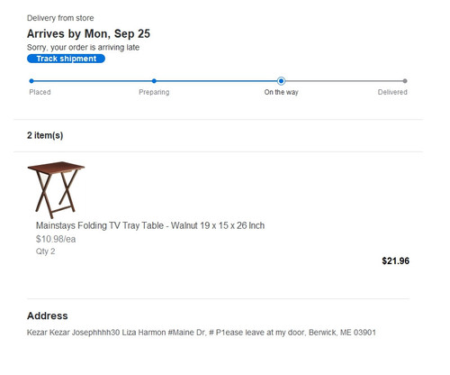Click the On the way label

(281, 92)
